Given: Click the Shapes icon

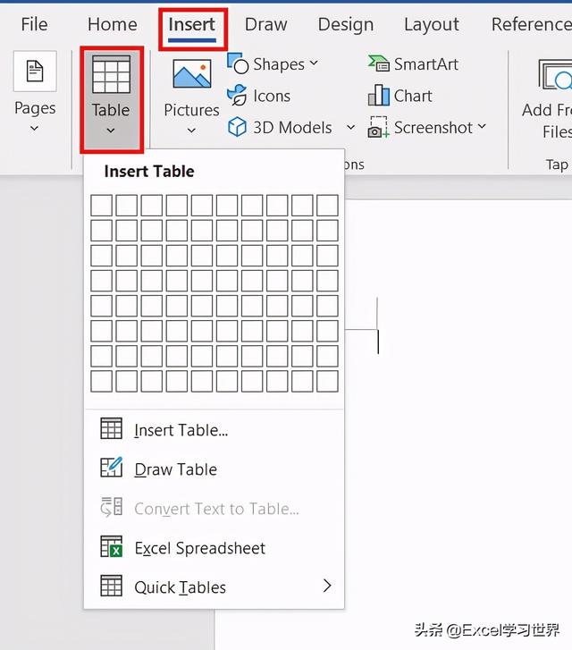Looking at the screenshot, I should (238, 64).
